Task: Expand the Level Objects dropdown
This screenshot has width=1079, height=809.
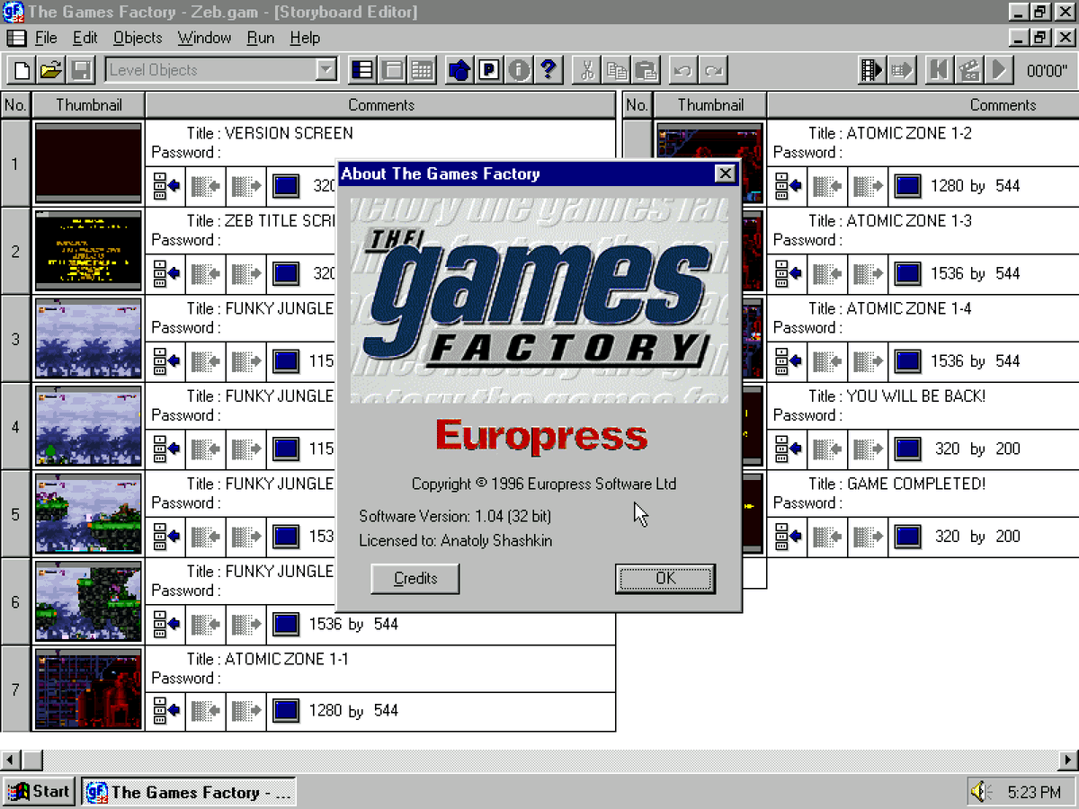Action: tap(326, 70)
